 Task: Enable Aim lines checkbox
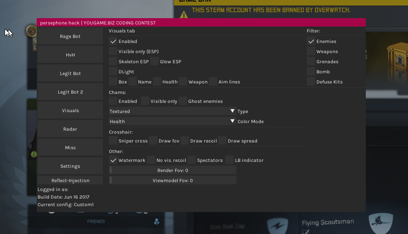coord(213,82)
